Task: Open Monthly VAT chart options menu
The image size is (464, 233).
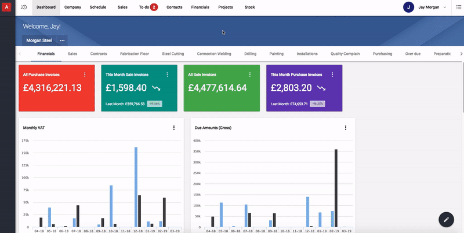Action: click(x=173, y=128)
